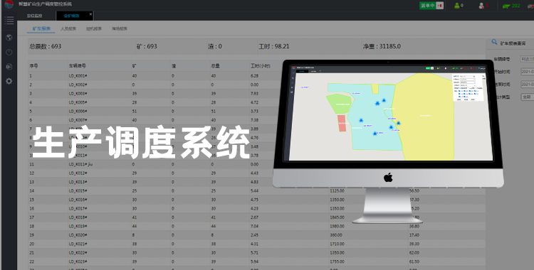Click the green truck icon showing 202
Viewport: 534px width, 270px height.
pos(506,6)
